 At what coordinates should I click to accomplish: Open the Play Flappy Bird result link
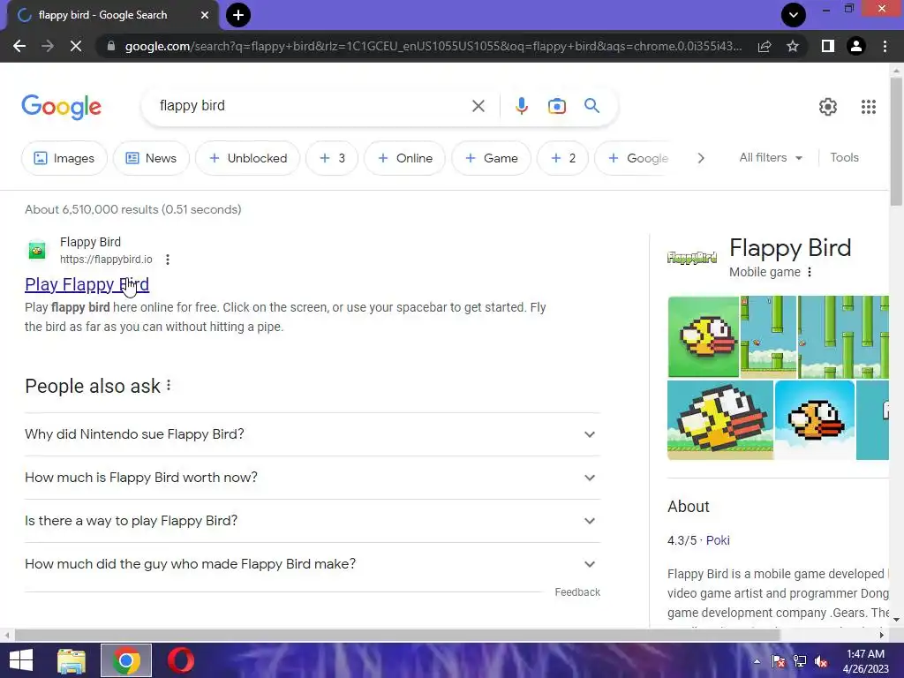[87, 284]
